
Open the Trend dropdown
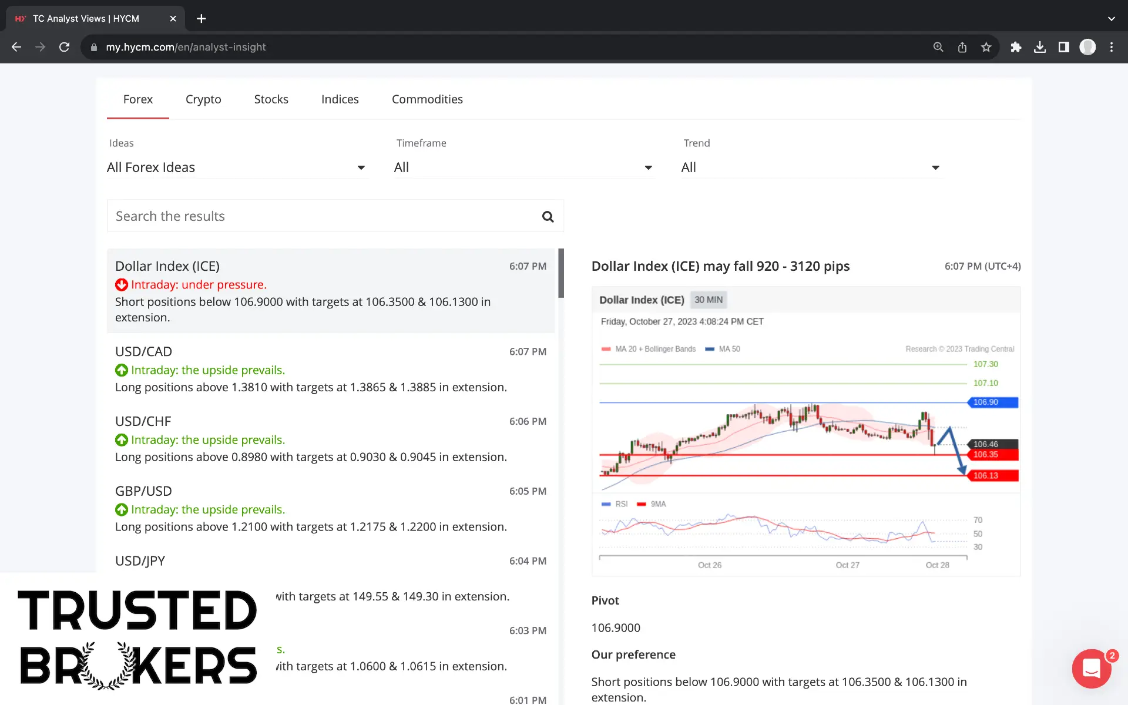(811, 167)
